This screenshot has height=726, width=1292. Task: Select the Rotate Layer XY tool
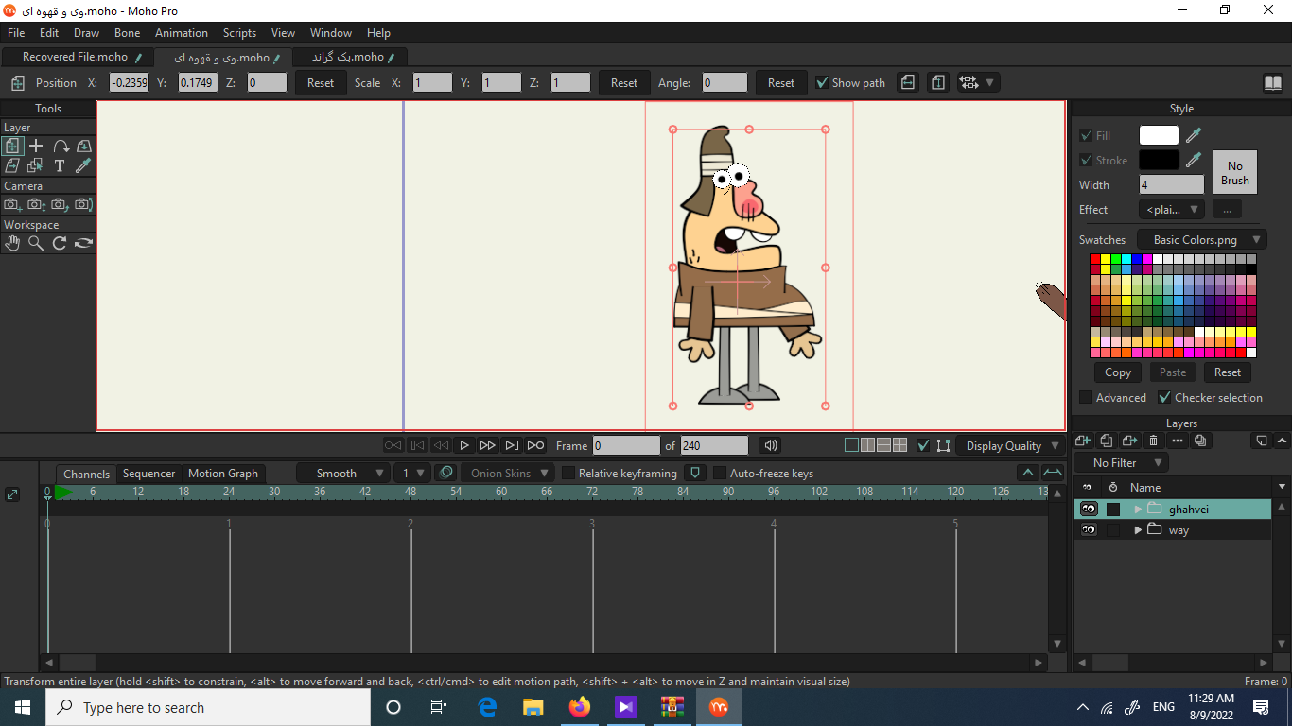[x=84, y=146]
